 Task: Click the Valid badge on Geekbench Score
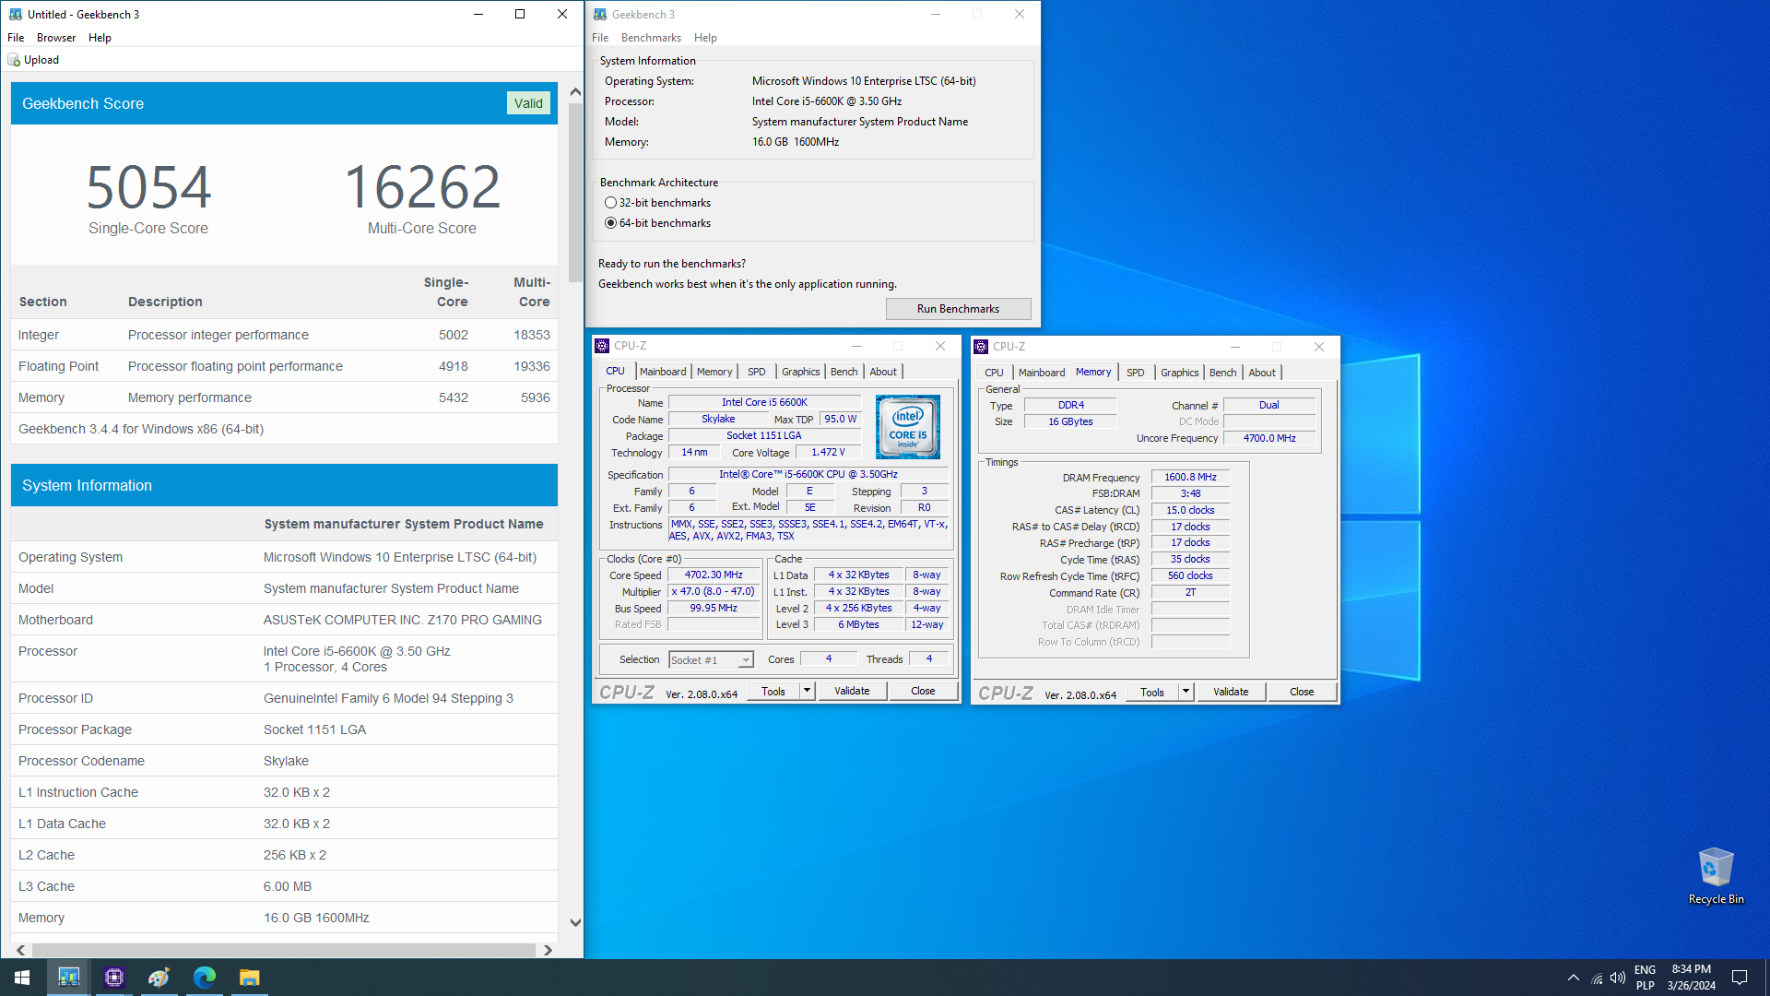tap(528, 103)
